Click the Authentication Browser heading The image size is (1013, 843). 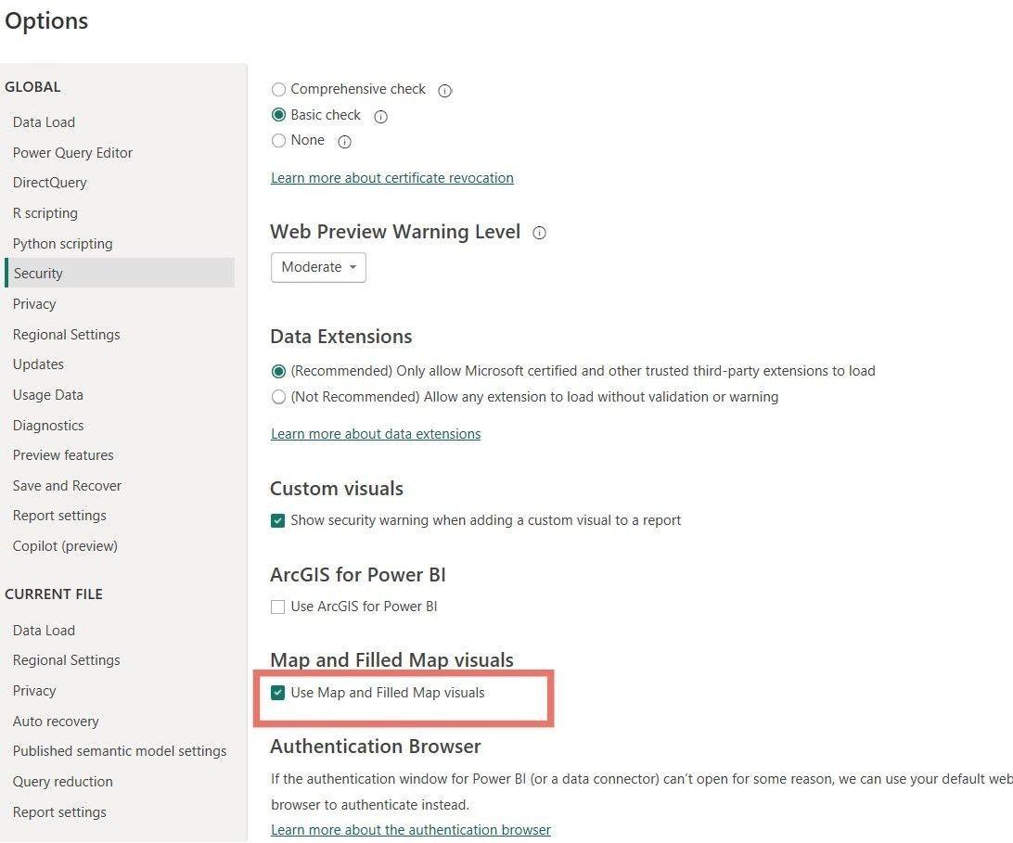(376, 747)
